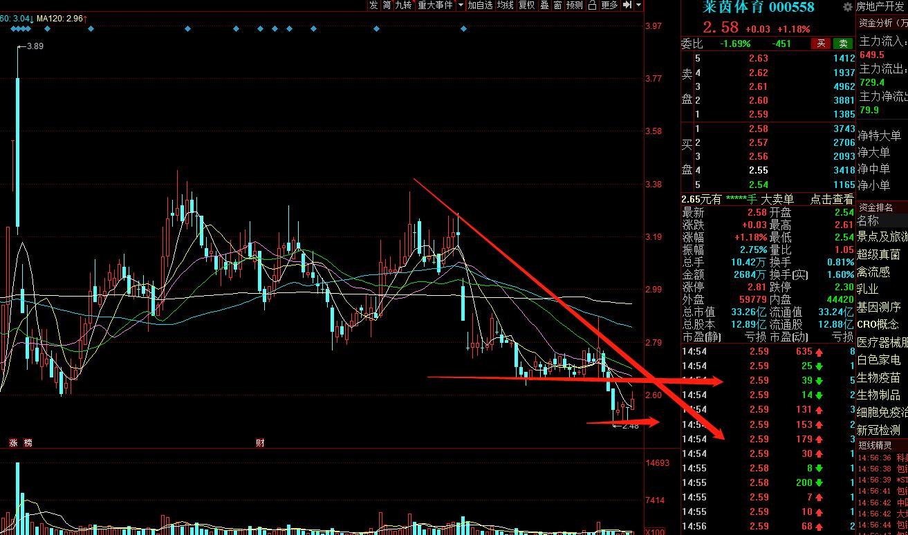
Task: Click the settings gear icon beside stock name
Action: pyautogui.click(x=847, y=7)
